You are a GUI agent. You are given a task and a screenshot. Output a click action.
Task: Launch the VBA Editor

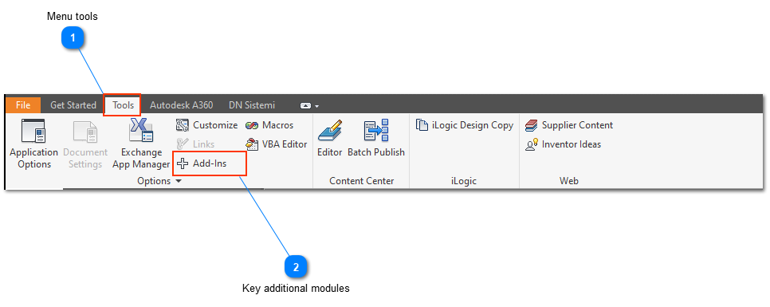(276, 144)
